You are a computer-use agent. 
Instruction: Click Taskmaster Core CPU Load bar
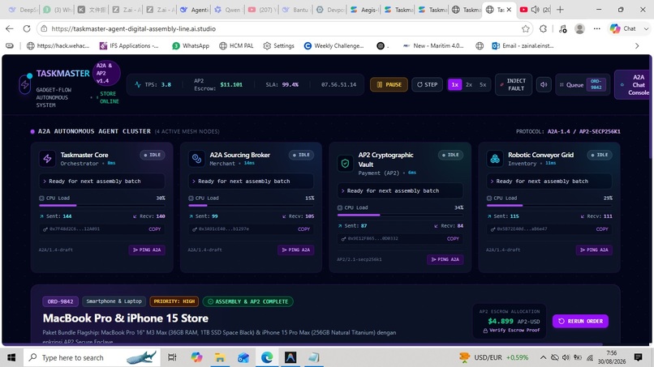click(x=102, y=205)
